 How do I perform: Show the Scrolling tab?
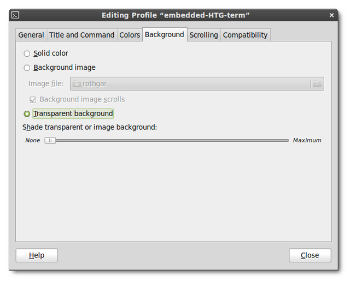(x=203, y=35)
